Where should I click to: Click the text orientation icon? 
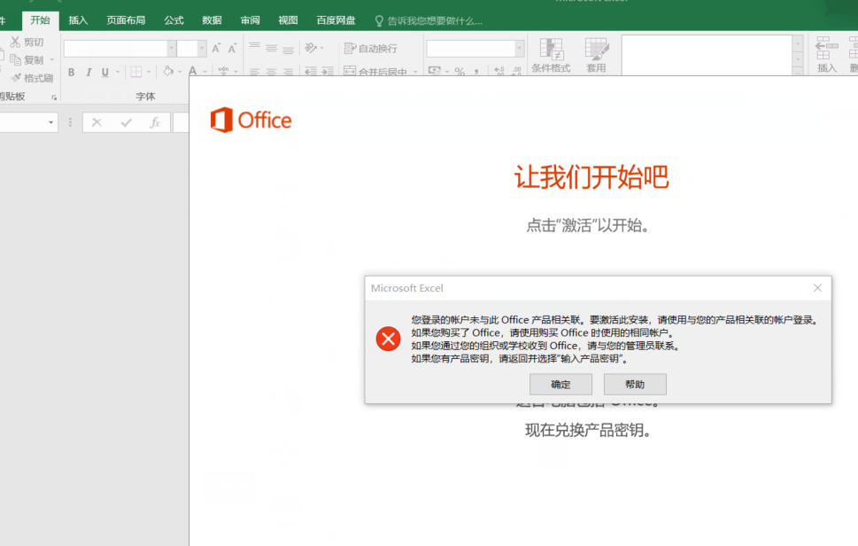point(310,48)
